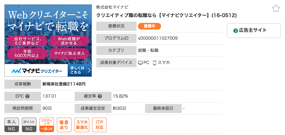
Task: Click the green arrow on 広告主サイト
Action: 236,31
